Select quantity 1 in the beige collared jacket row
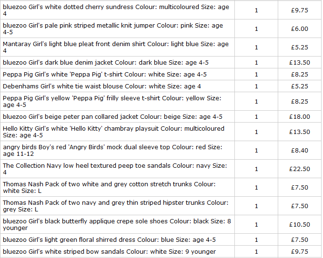Viewport: 323px width, 258px height. tap(256, 117)
